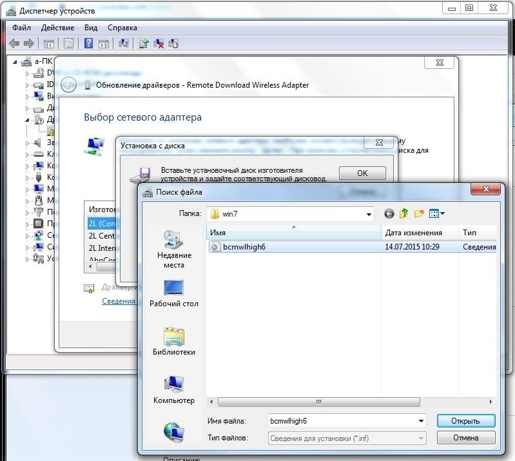Open the View menu icon in file dialog
This screenshot has width=515, height=461.
click(x=436, y=213)
